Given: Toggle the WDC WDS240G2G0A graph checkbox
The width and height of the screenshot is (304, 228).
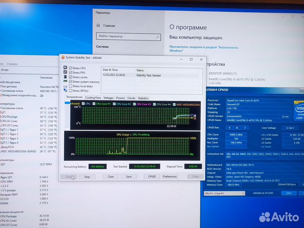Looking at the screenshot, I should pos(174,104).
